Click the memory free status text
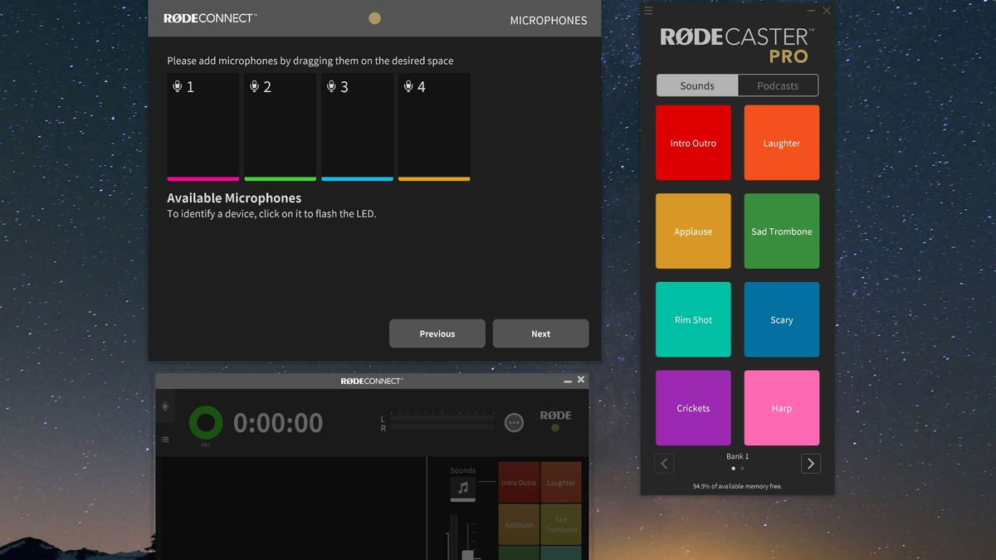This screenshot has height=560, width=996. click(737, 486)
